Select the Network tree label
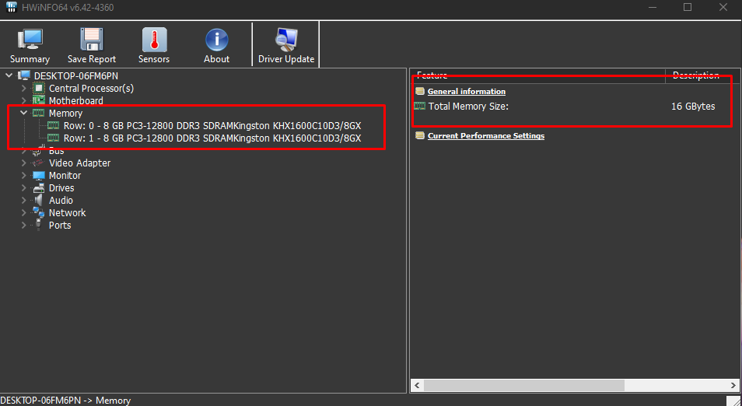 (x=67, y=213)
